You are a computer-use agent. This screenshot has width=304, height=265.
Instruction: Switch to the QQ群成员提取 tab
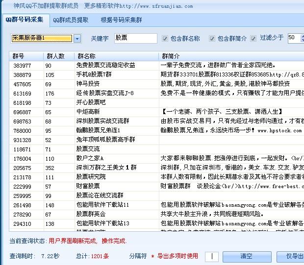tap(71, 20)
